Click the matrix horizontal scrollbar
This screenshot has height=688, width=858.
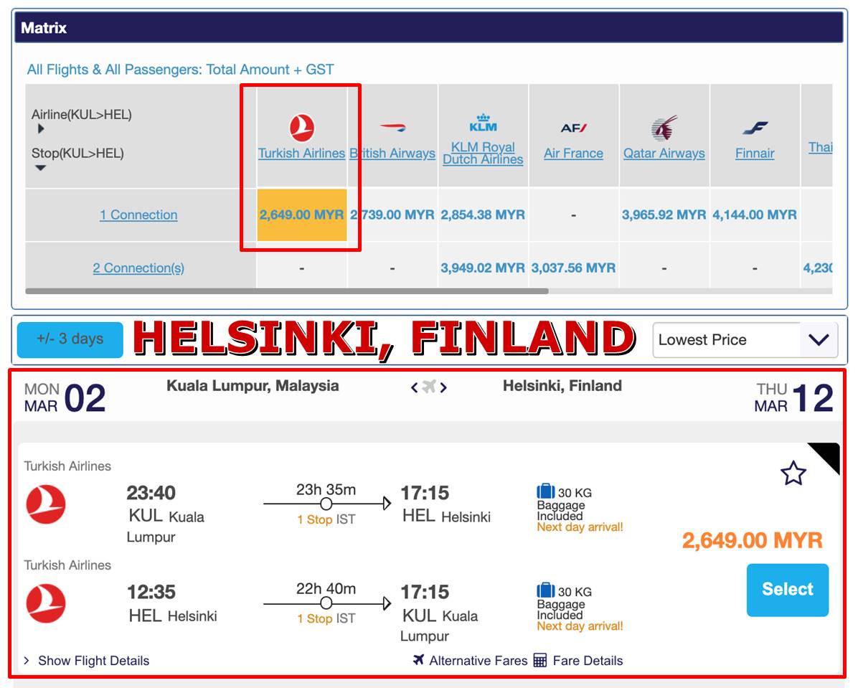[287, 291]
